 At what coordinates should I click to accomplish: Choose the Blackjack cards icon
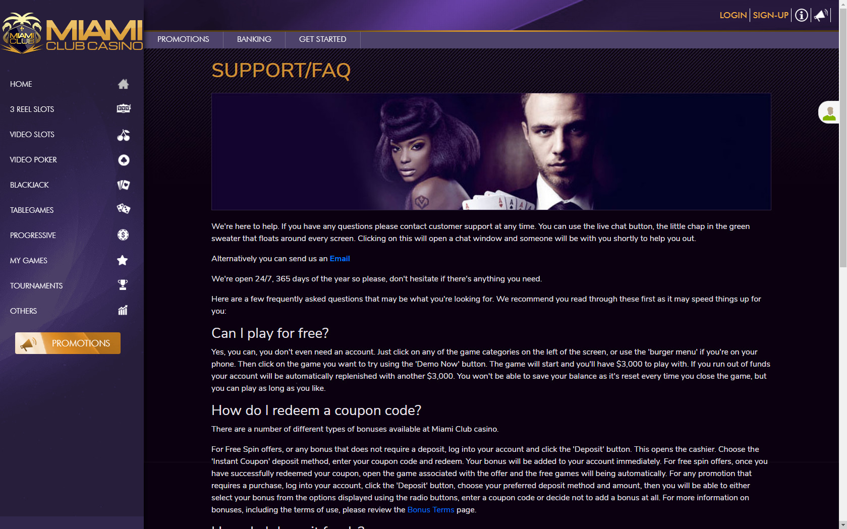pyautogui.click(x=124, y=185)
